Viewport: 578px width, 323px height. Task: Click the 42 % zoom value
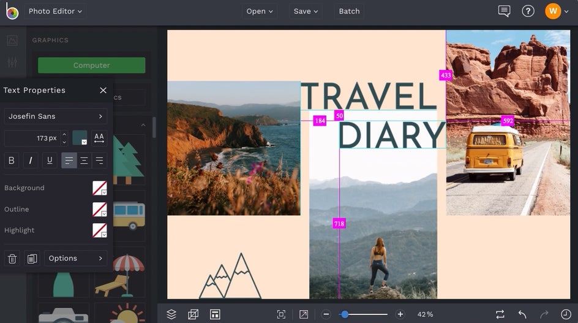(425, 314)
